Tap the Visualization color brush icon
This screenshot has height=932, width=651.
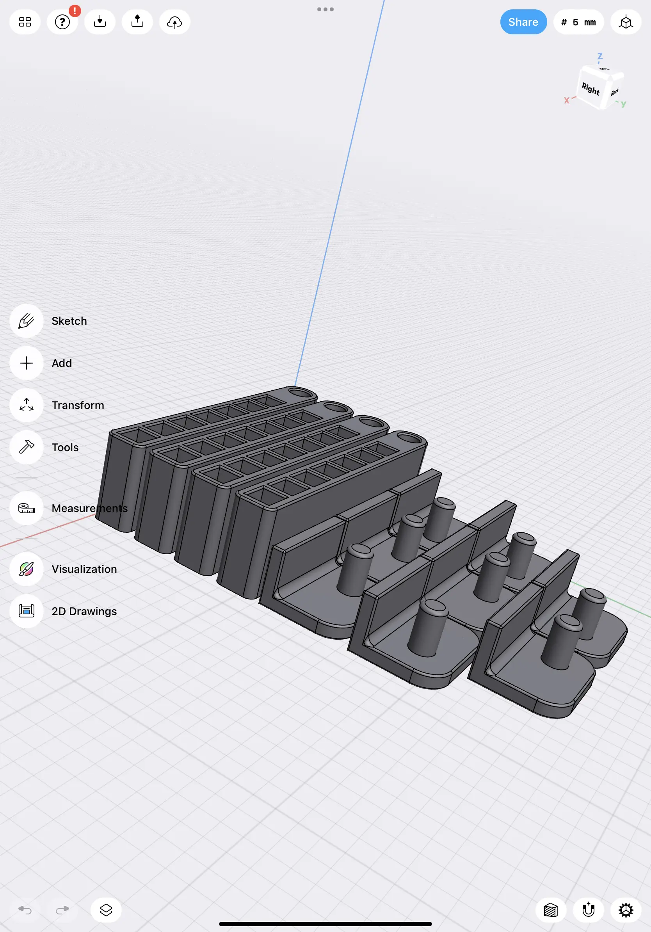coord(27,569)
